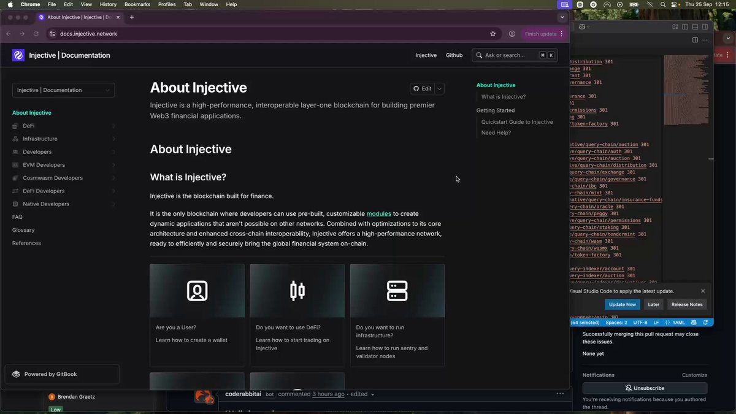Open the 'Do you want to run infrastructure?' card

(397, 316)
